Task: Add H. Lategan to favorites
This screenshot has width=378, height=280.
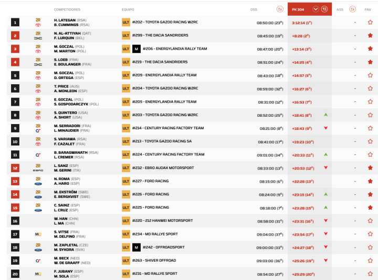Action: (x=370, y=23)
